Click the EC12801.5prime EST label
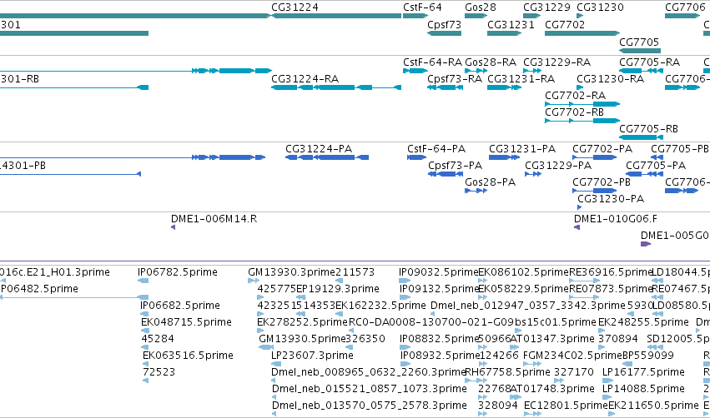The image size is (710, 418). click(566, 406)
